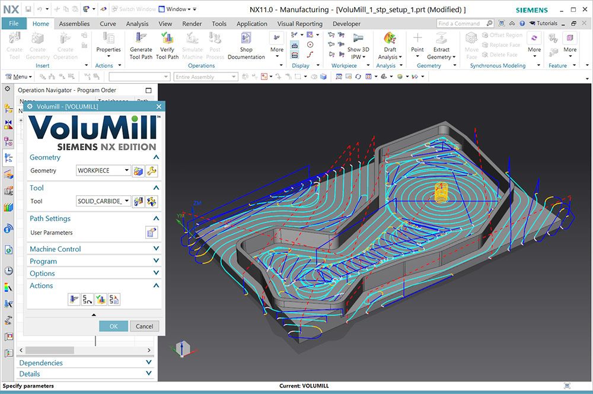Open the History clock tab in sidebar

pos(8,271)
